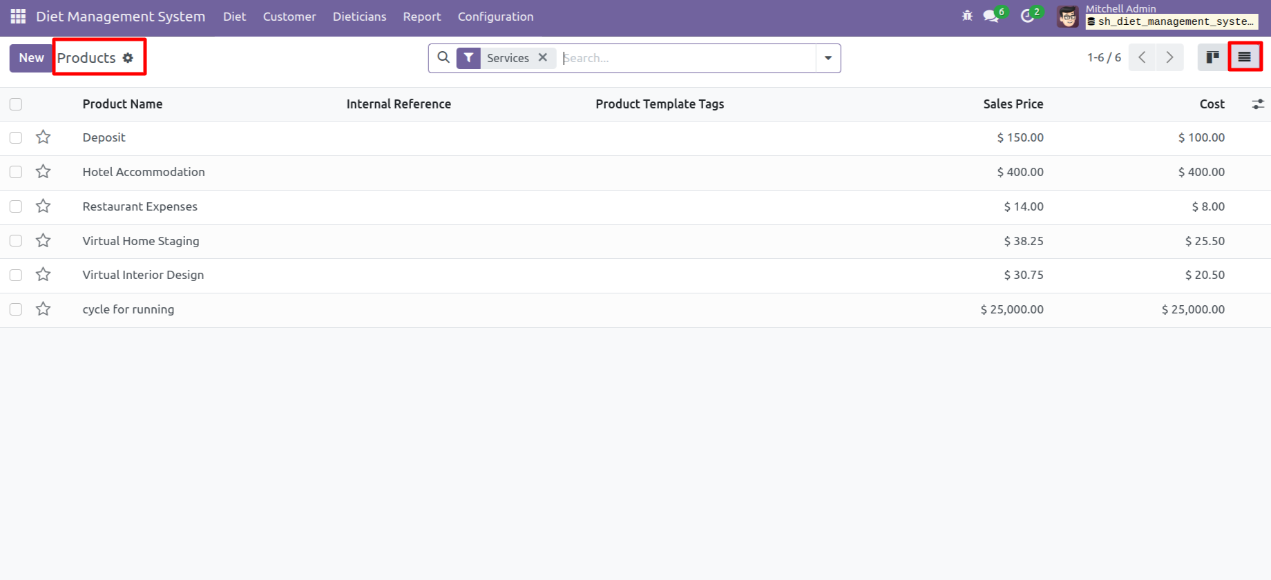The image size is (1271, 580).
Task: Open the apps grid home menu
Action: tap(18, 16)
